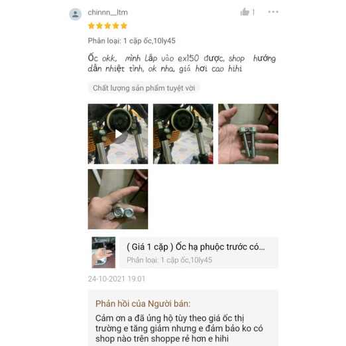Click the seller's reply text
346x346 pixels.
click(179, 328)
